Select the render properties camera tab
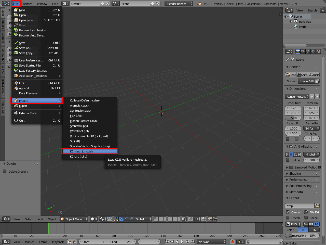The width and height of the screenshot is (326, 245). tap(298, 51)
